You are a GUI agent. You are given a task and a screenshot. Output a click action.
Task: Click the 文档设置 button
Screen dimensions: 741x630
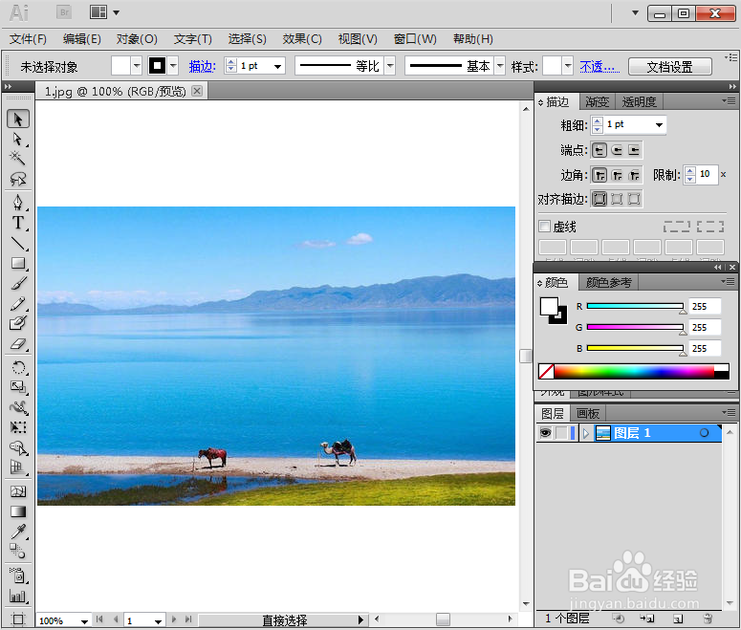[669, 67]
